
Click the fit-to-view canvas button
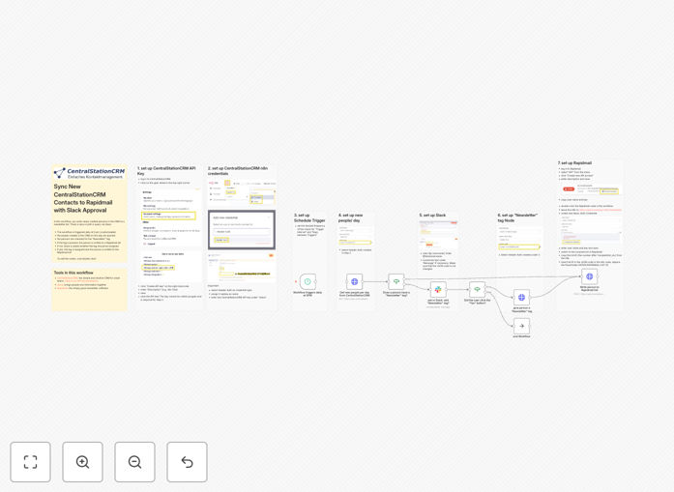(x=31, y=462)
